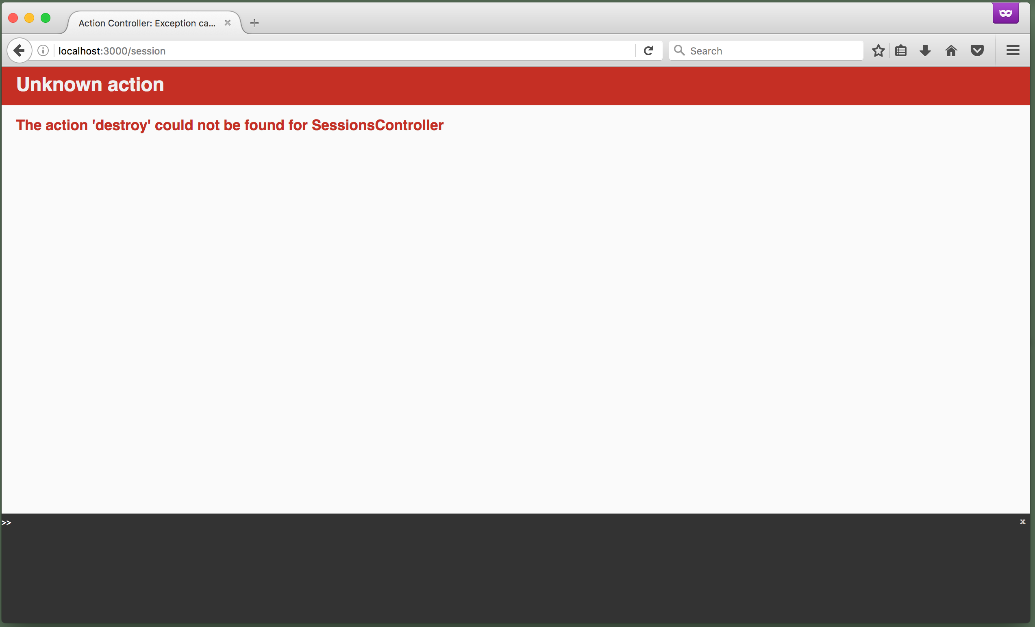Click the back navigation arrow
The width and height of the screenshot is (1035, 627).
point(18,50)
